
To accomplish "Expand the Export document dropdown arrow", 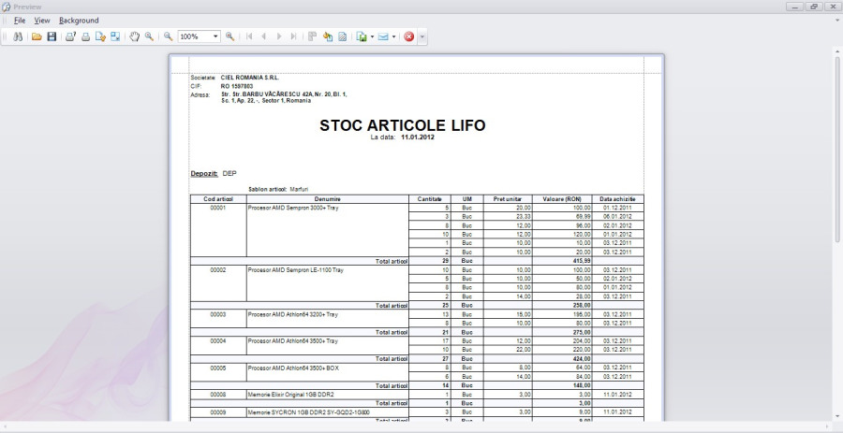I will pyautogui.click(x=372, y=36).
